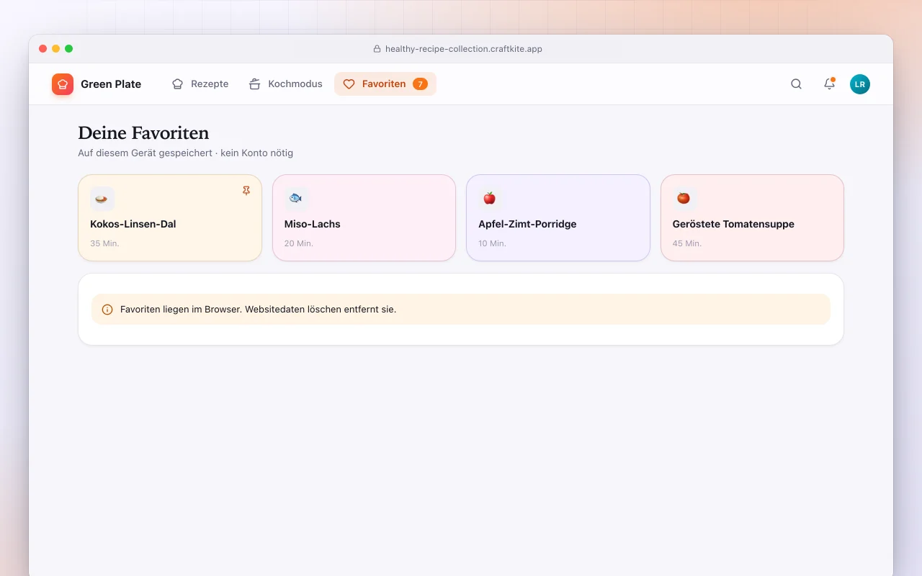Click the info icon in browser notice
This screenshot has height=576, width=922.
[x=107, y=310]
